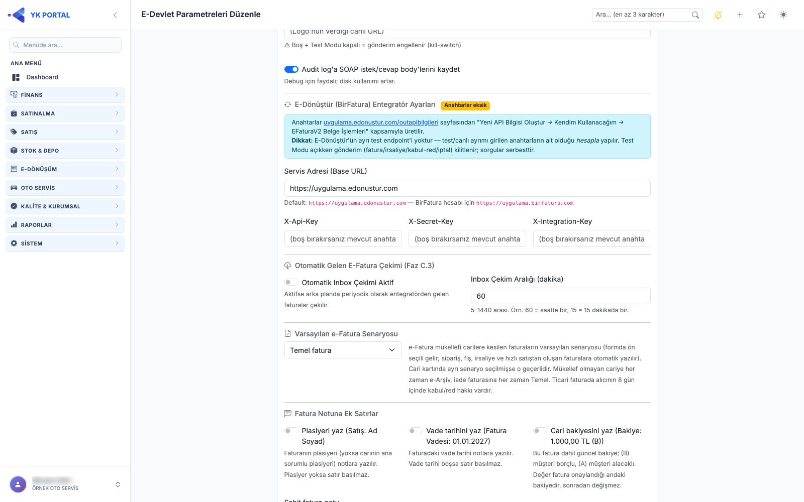Click the Dashboard grid icon
Image resolution: width=804 pixels, height=502 pixels.
tap(16, 77)
